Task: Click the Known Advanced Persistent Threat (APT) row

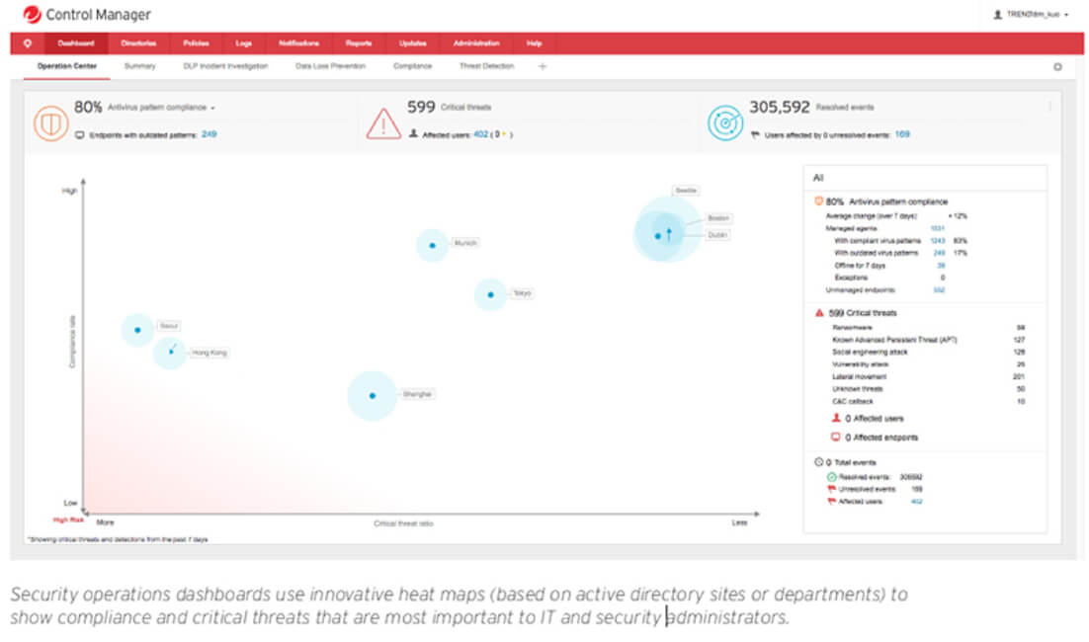Action: [x=928, y=340]
